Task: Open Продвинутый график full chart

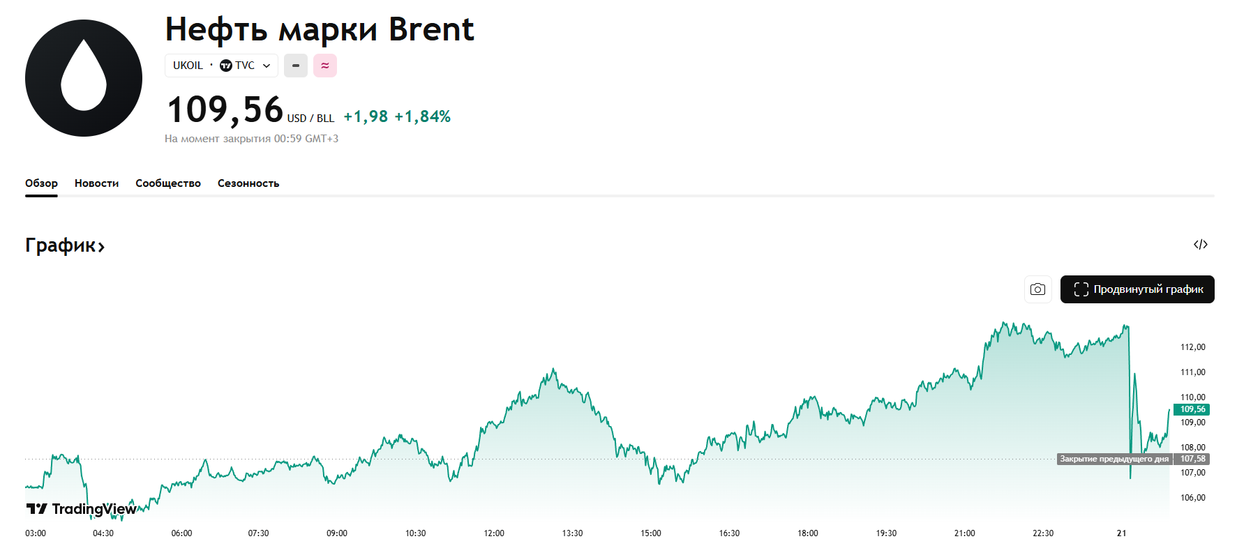Action: 1137,289
